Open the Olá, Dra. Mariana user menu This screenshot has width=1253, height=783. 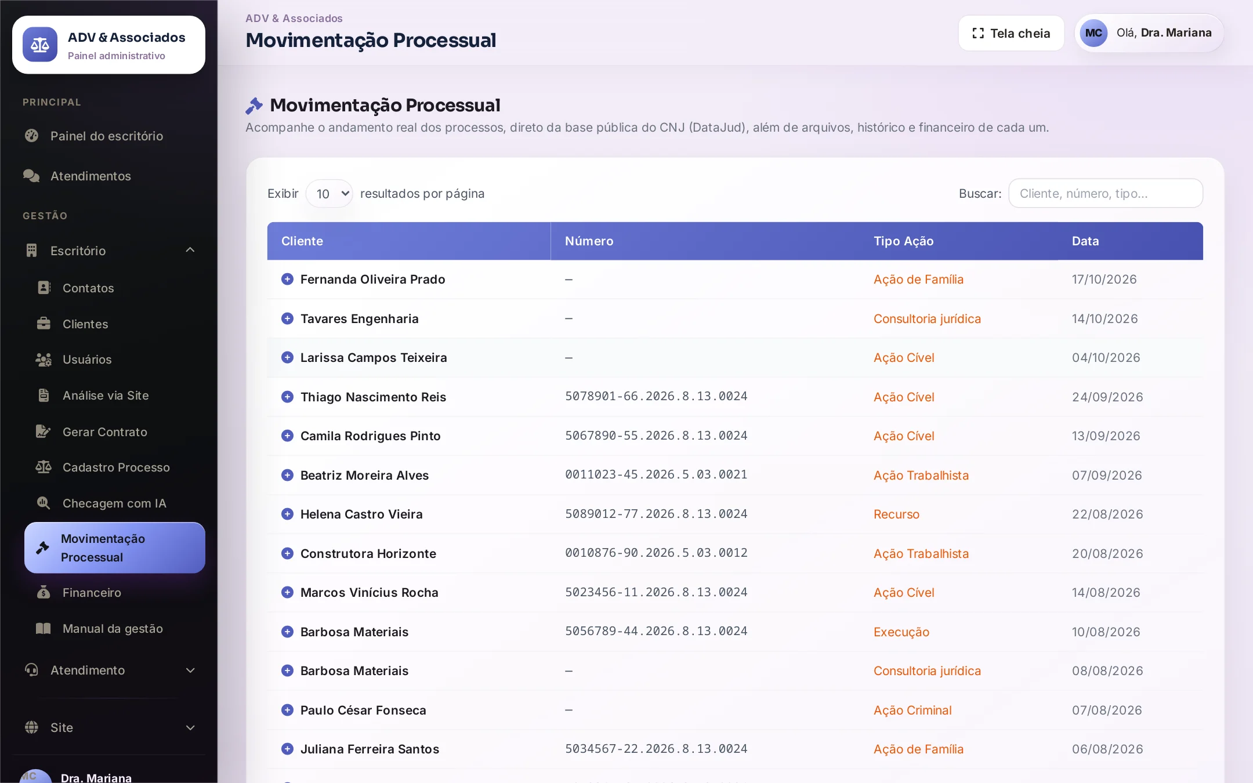(x=1149, y=33)
